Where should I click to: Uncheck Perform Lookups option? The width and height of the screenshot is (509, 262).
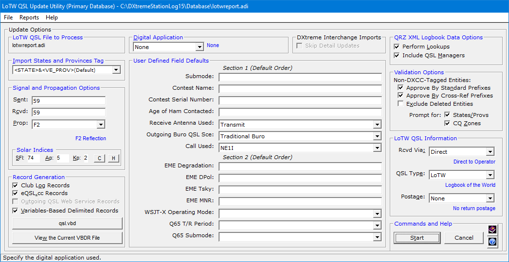coord(397,47)
